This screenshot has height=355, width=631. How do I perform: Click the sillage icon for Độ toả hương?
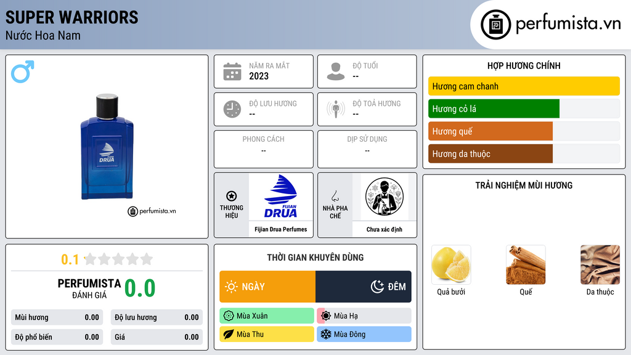(x=336, y=109)
